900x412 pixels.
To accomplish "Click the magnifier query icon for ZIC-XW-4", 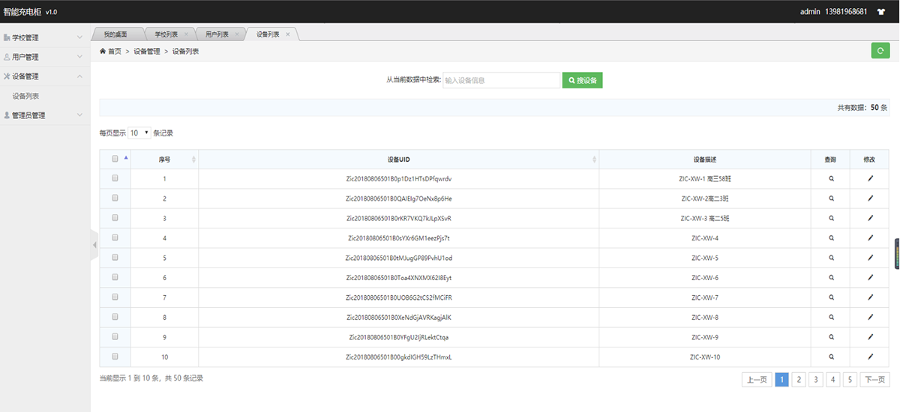I will click(x=831, y=238).
